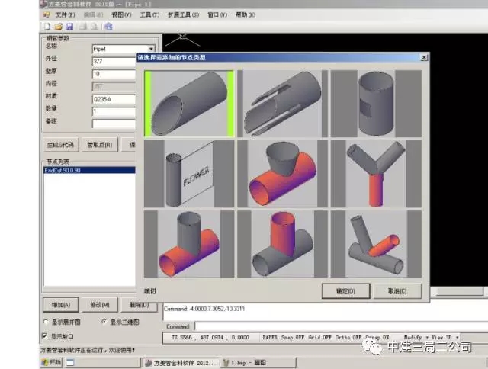Open the Pipe1 name dropdown
Viewport: 488px width, 369px height.
click(x=152, y=48)
